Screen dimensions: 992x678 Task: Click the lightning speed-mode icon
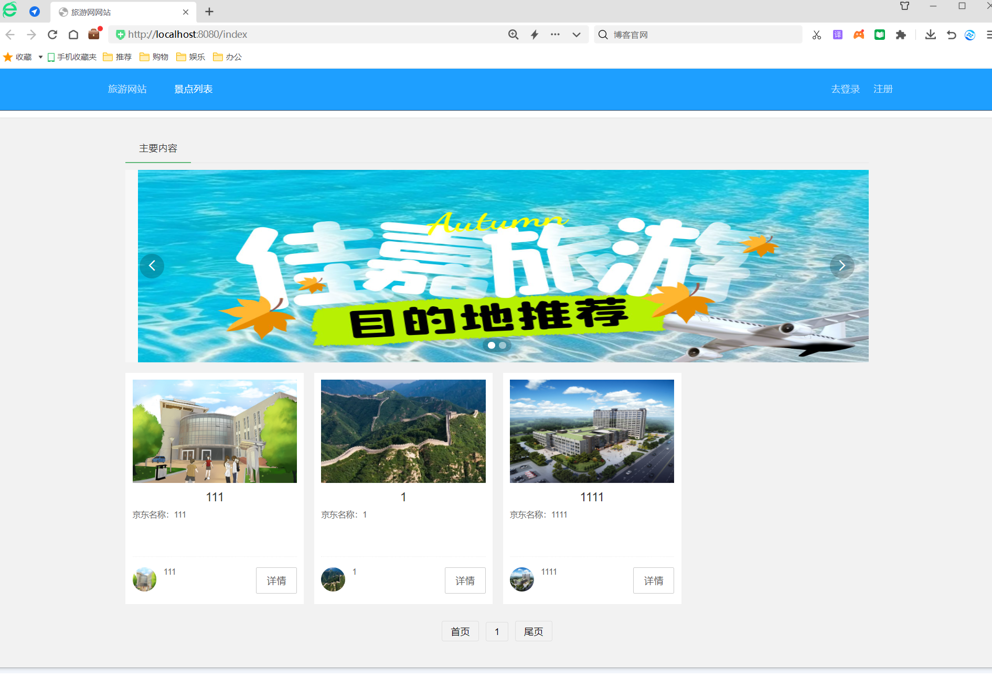tap(534, 34)
